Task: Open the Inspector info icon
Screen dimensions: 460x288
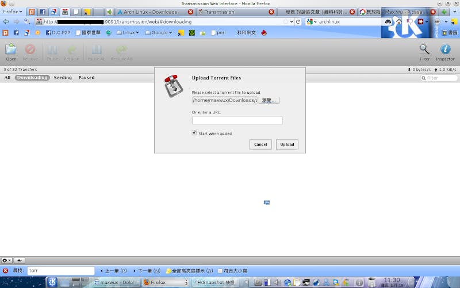Action: pyautogui.click(x=445, y=52)
